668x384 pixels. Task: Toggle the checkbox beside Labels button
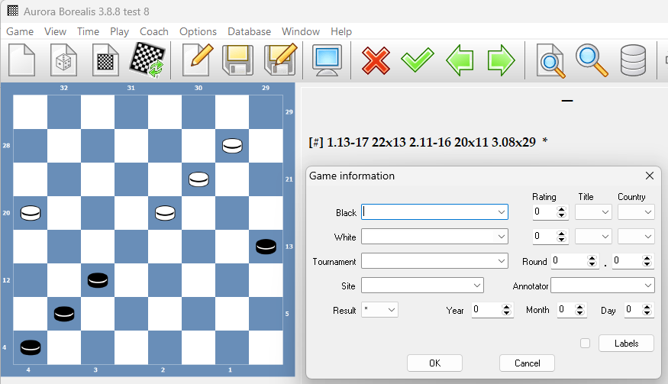click(586, 344)
